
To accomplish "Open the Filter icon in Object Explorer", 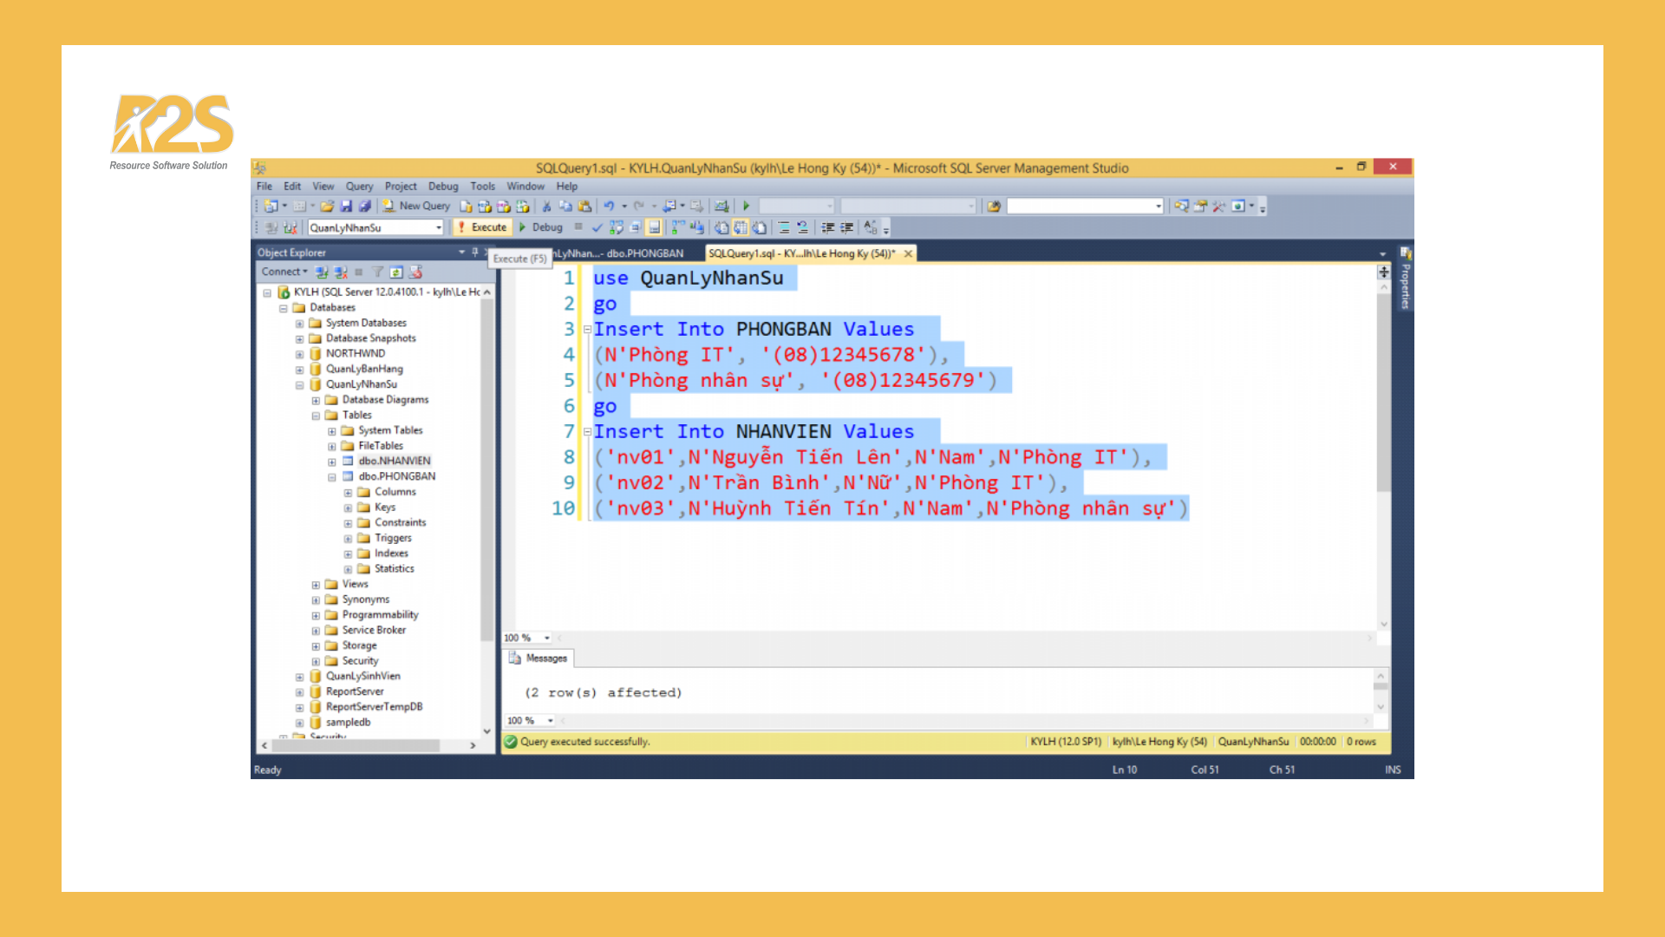I will 377,272.
